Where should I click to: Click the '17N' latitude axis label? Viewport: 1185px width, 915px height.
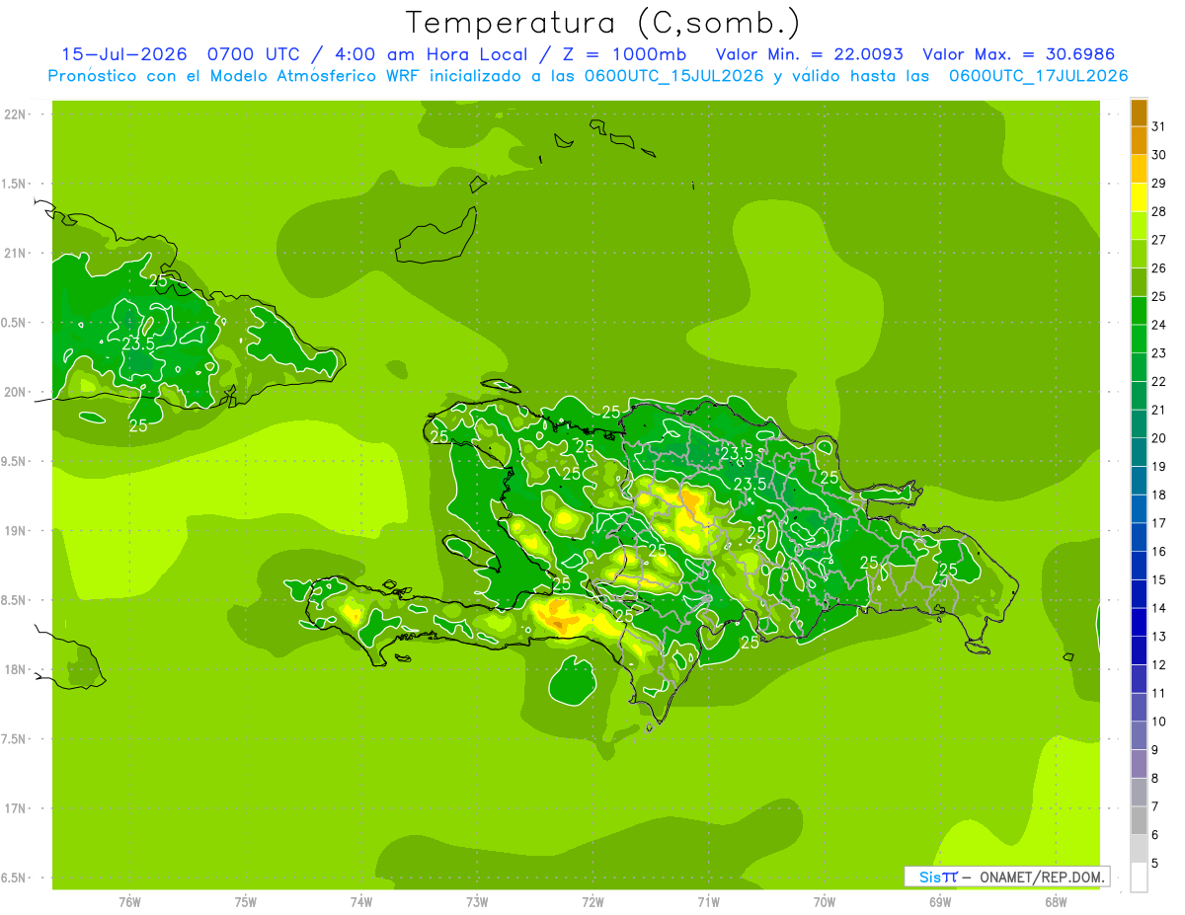coord(15,808)
